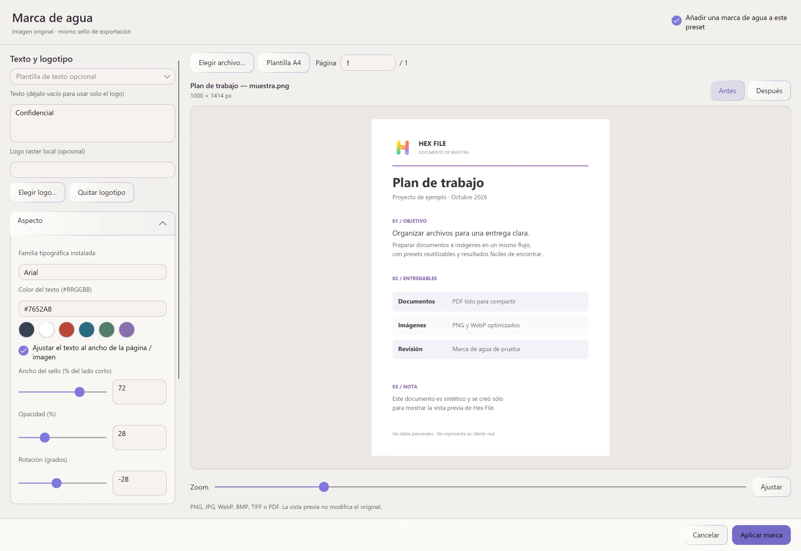
Task: Select the Plantilla A4 button
Action: coord(284,63)
